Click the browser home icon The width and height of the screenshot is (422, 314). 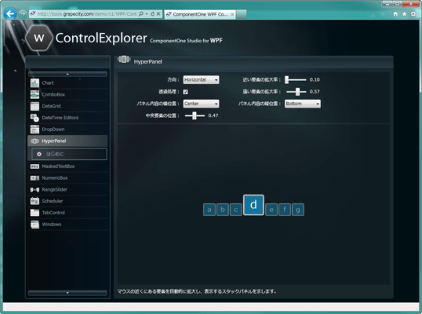point(395,14)
